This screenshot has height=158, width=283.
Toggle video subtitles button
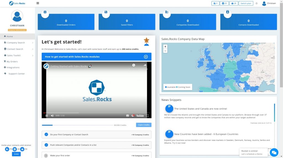pos(127,116)
